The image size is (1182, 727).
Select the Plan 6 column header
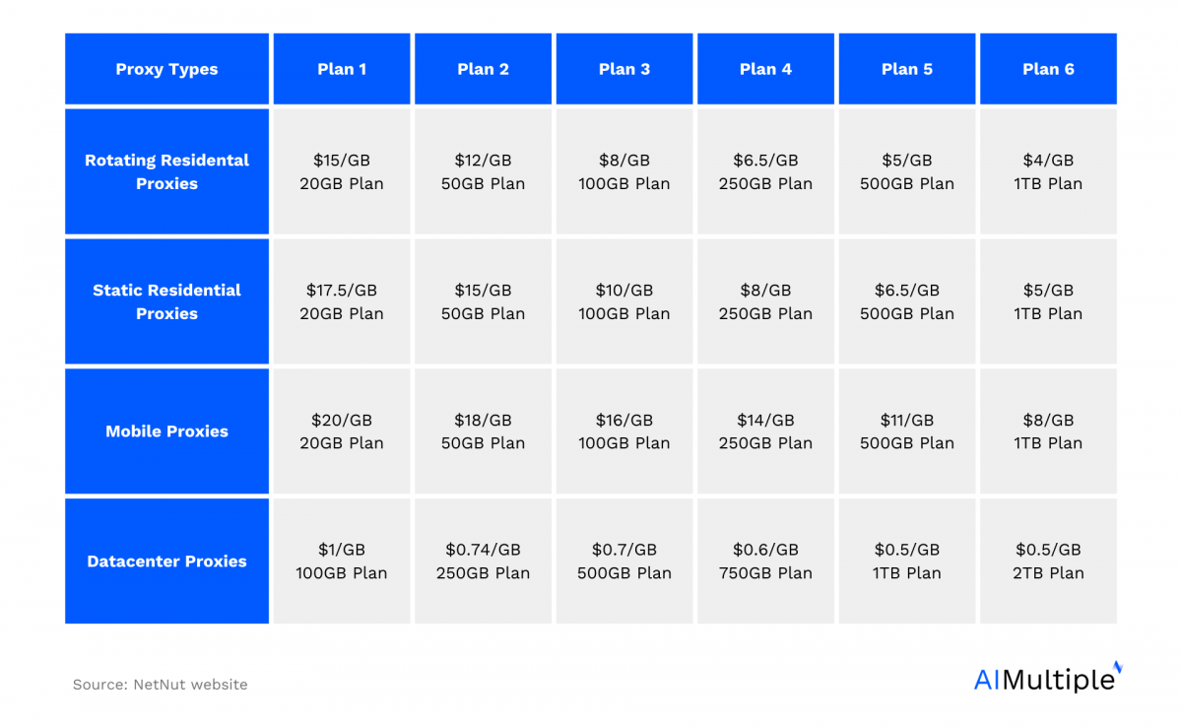(x=1048, y=69)
